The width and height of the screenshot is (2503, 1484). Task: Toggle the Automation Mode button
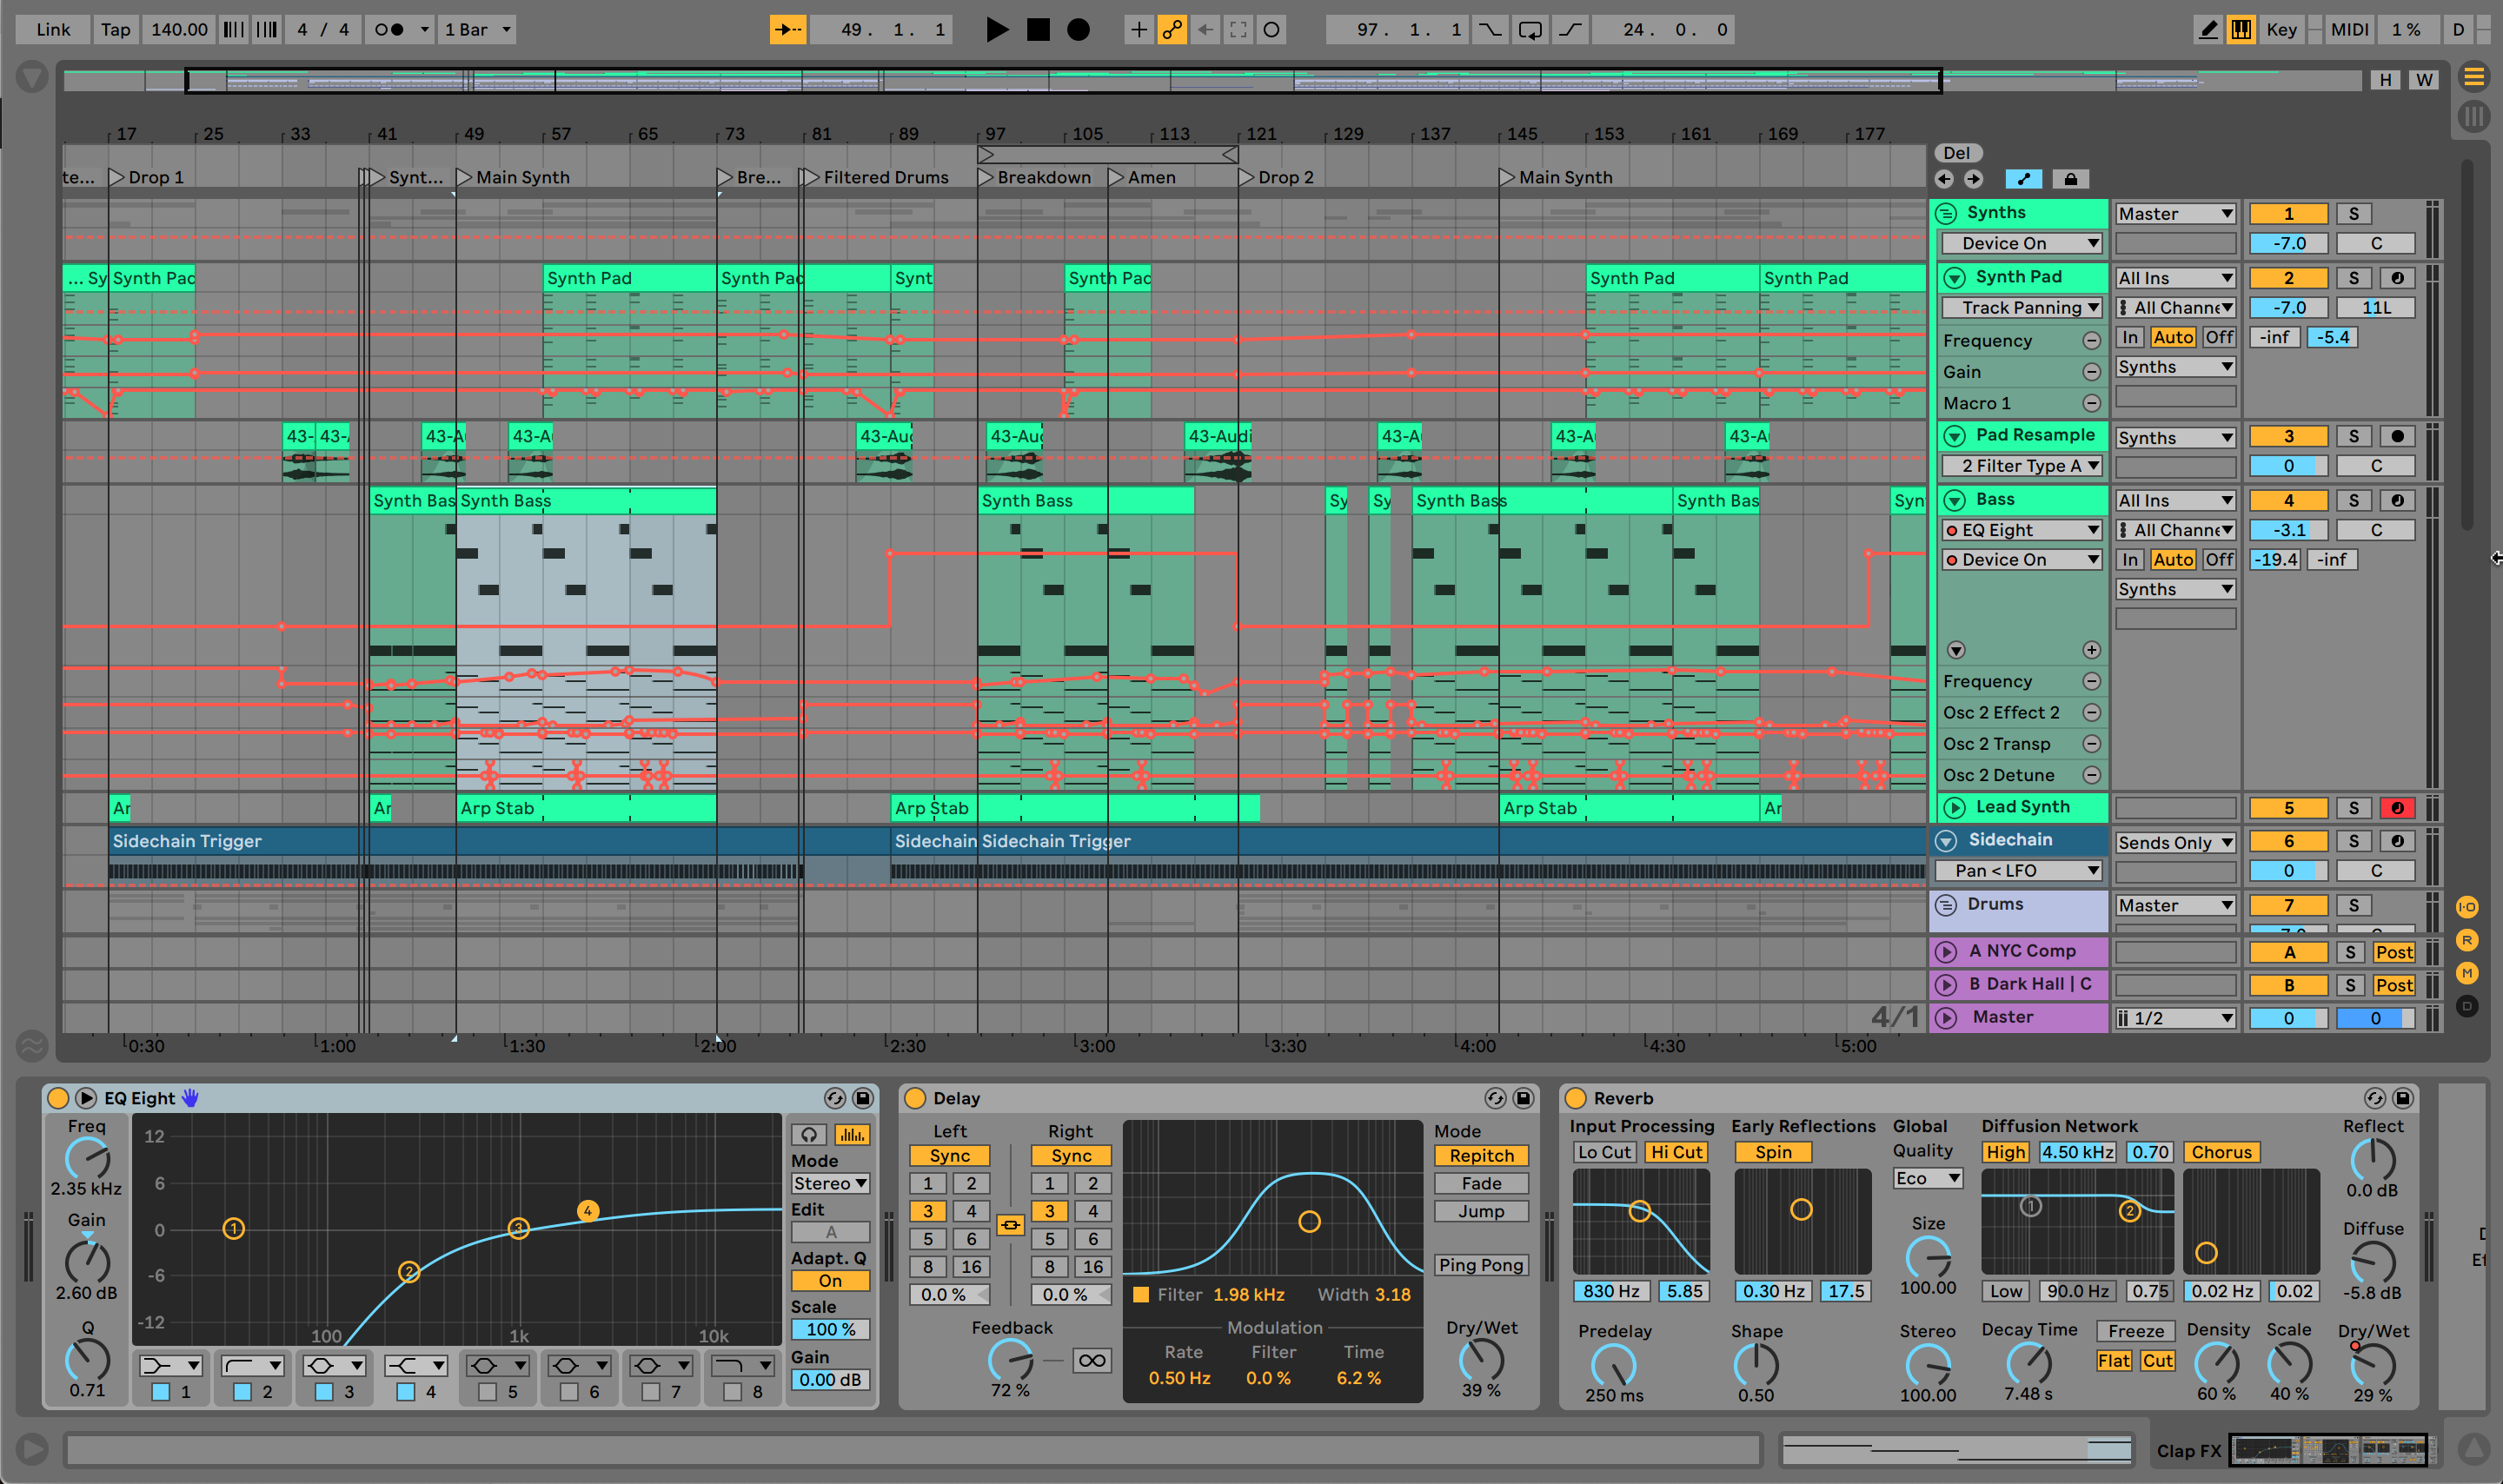[2024, 179]
